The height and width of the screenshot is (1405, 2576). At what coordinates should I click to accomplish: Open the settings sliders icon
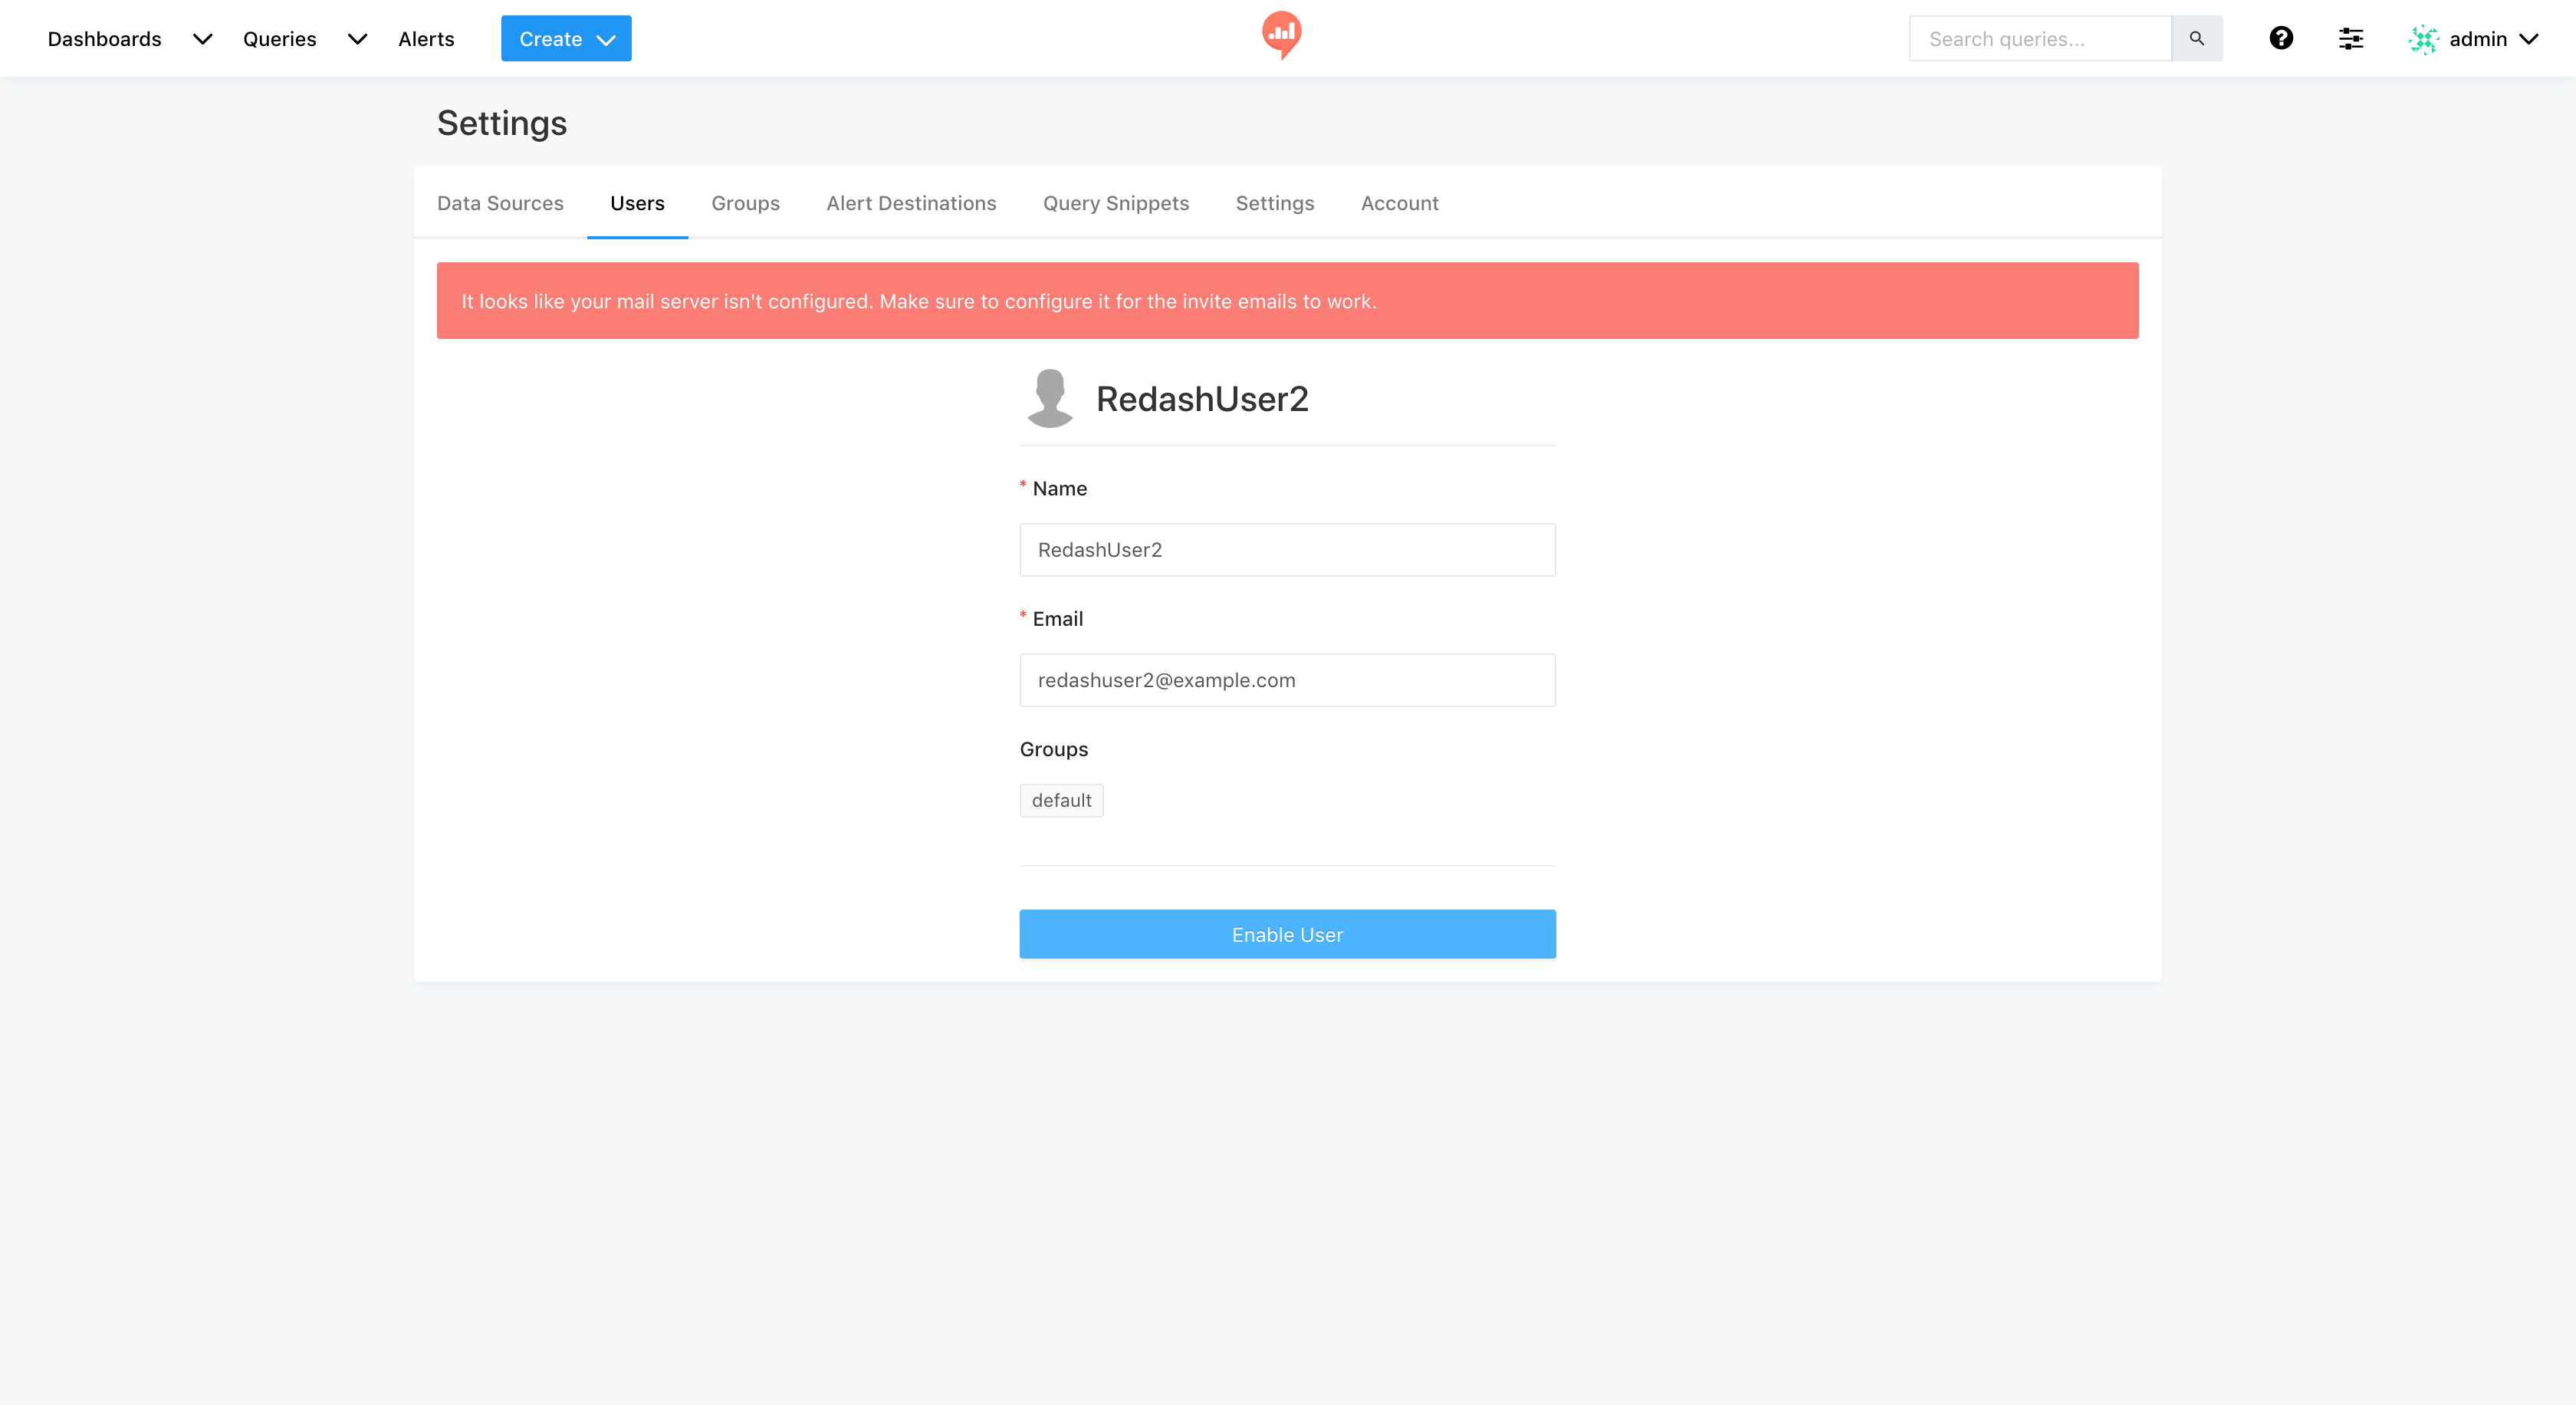coord(2350,38)
